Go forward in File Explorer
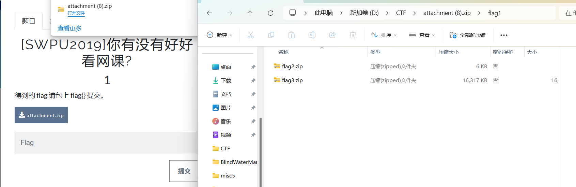576x187 pixels. click(x=230, y=13)
